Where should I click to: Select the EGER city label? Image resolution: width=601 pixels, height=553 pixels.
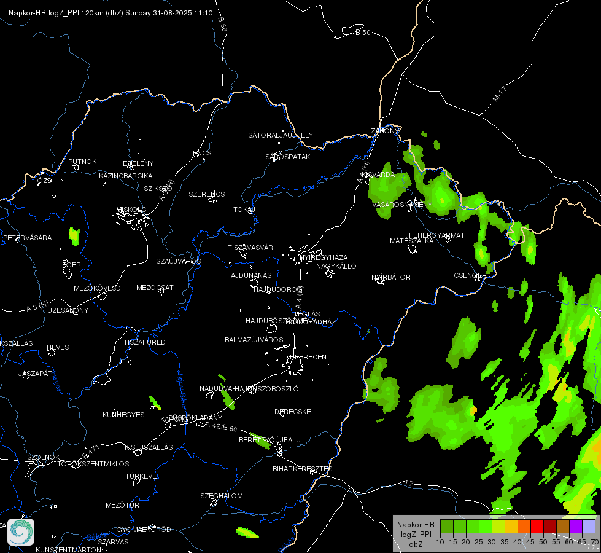pyautogui.click(x=72, y=265)
